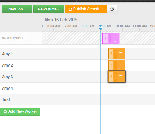
Task: Select the Amy 4 worker row label
Action: coord(7,88)
